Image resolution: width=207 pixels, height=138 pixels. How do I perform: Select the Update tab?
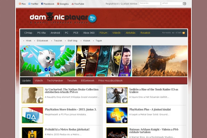[27, 80]
